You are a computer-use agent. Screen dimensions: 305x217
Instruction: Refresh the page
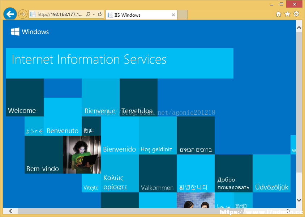[x=100, y=14]
